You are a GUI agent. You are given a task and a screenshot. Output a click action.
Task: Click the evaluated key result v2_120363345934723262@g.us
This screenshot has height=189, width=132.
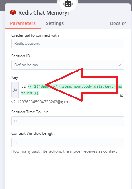pyautogui.click(x=40, y=102)
